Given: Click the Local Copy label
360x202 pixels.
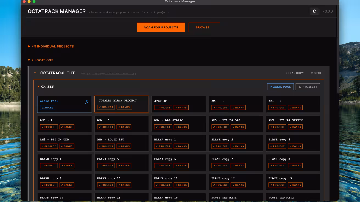Looking at the screenshot, I should [295, 73].
